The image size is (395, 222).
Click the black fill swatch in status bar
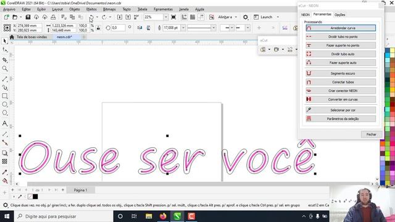35,197
